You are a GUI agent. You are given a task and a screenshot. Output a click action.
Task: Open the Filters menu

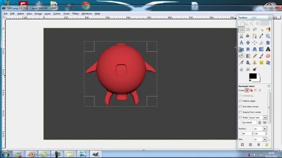(75, 14)
